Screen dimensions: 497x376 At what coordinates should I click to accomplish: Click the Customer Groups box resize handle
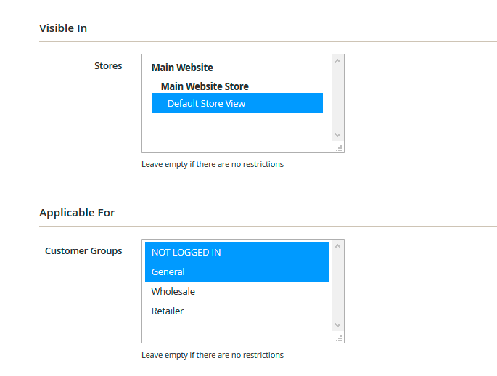[339, 338]
